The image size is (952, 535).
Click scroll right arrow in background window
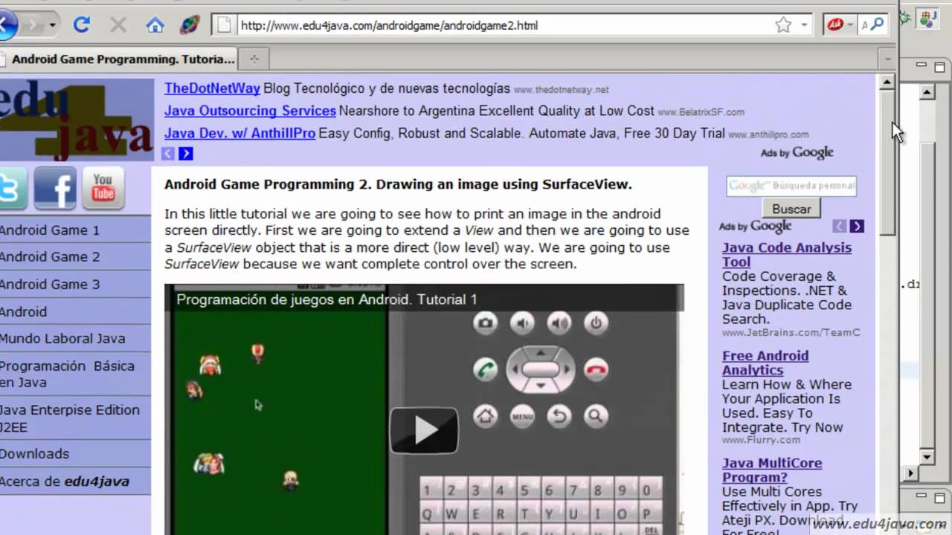[x=910, y=473]
